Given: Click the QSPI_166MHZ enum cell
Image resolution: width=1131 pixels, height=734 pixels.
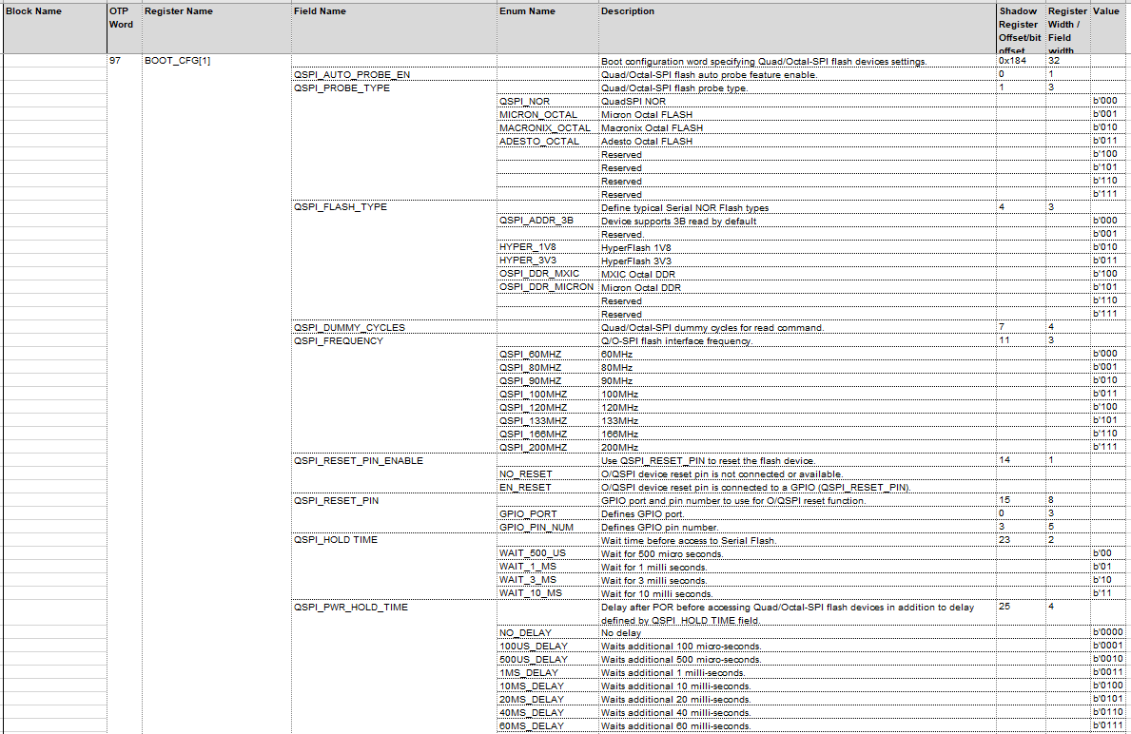Looking at the screenshot, I should click(x=548, y=435).
